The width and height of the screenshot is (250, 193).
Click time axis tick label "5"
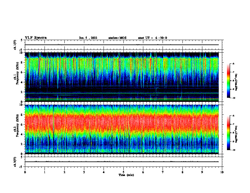(123, 172)
